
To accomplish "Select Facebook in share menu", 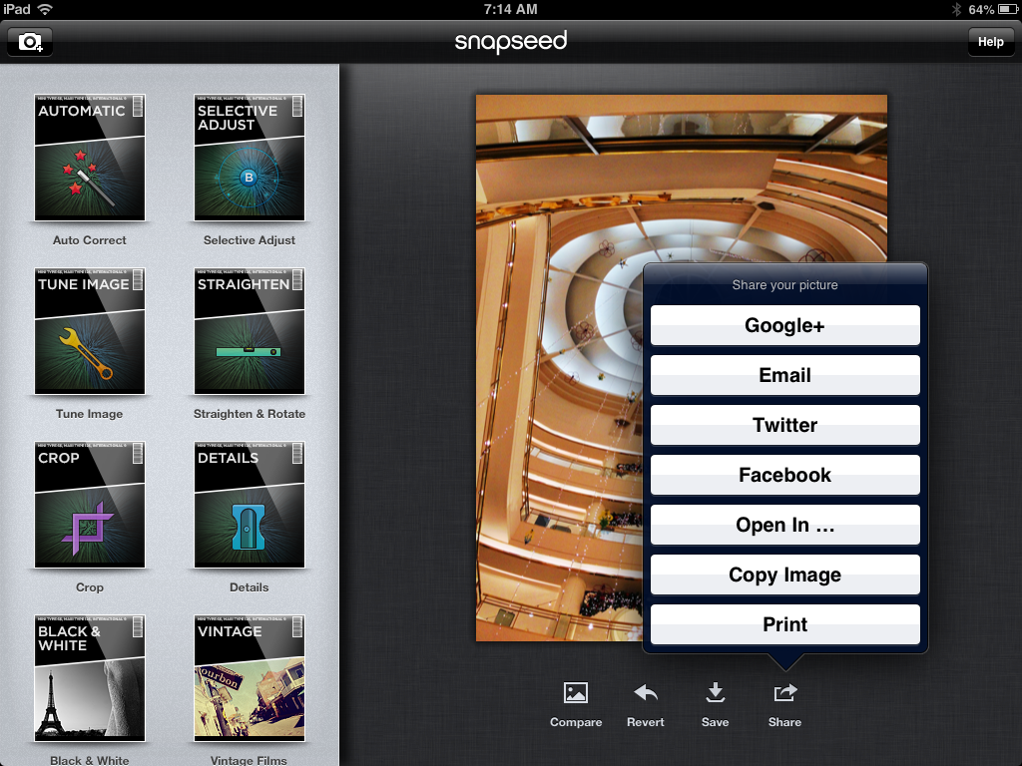I will pos(784,475).
